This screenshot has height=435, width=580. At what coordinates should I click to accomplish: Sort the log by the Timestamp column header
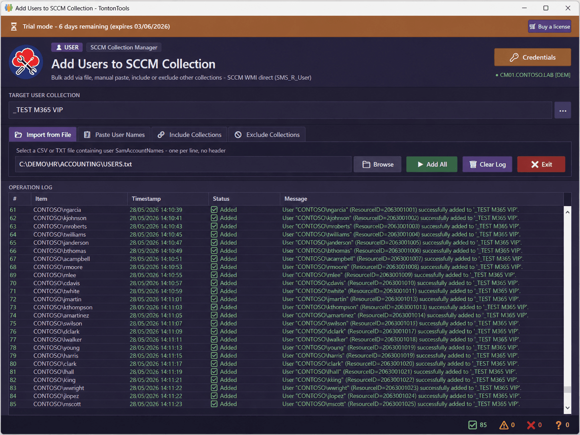point(168,199)
